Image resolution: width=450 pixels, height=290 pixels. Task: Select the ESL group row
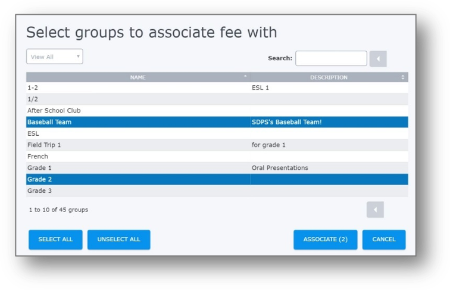[x=217, y=133]
